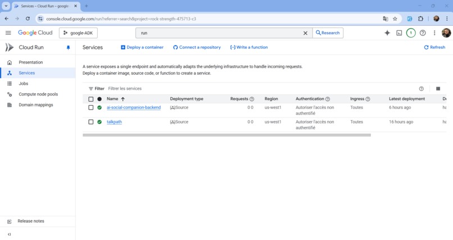The height and width of the screenshot is (240, 453).
Task: Click the Cloud Run product logo icon
Action: pos(9,47)
